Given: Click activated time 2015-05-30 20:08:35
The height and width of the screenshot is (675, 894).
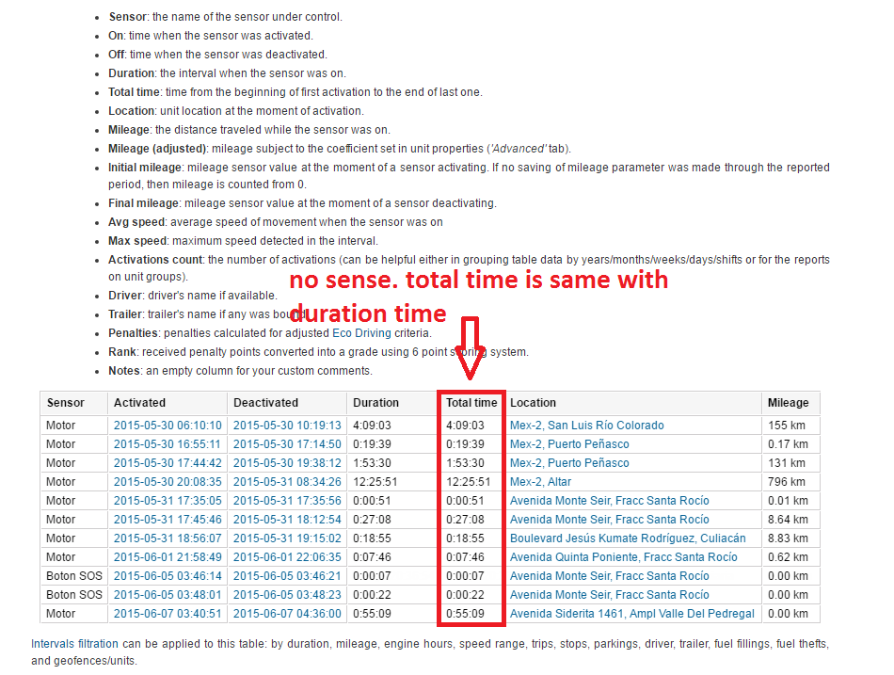Looking at the screenshot, I should 168,482.
